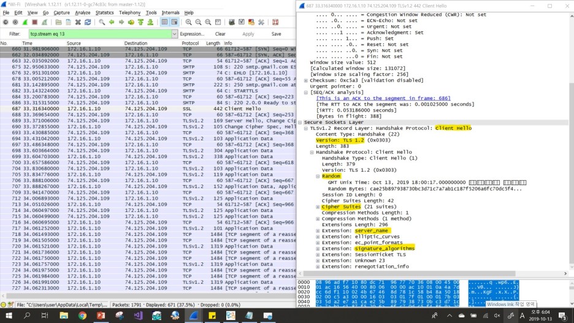Toggle auto scroll in live capture
The height and width of the screenshot is (323, 574).
(174, 22)
